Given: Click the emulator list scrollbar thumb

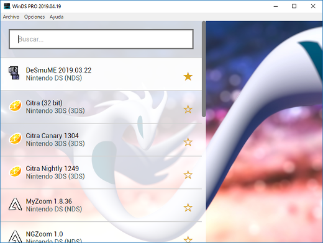Looking at the screenshot, I should pos(204,69).
